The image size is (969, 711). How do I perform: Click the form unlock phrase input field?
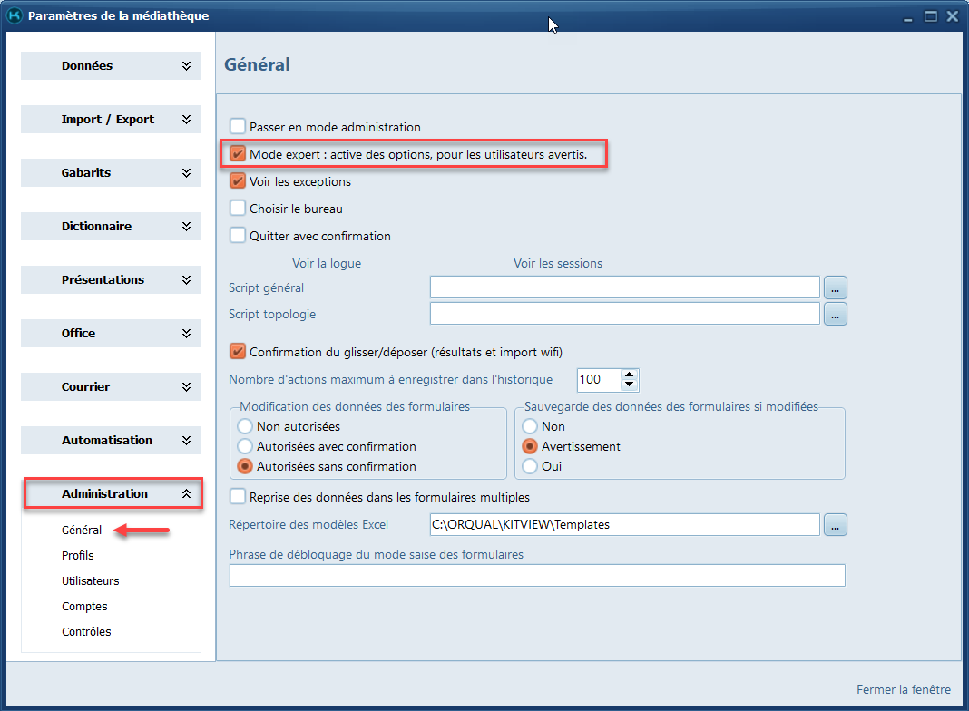pos(536,576)
